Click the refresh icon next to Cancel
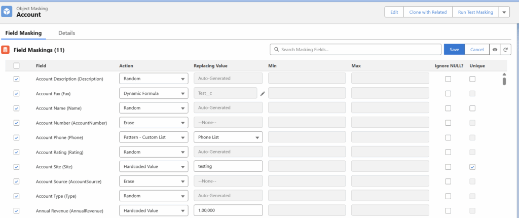Screen dimensions: 519x218 point(505,50)
